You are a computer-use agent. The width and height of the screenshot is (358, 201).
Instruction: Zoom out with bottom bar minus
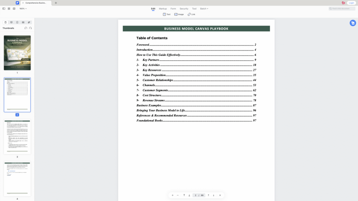178,195
